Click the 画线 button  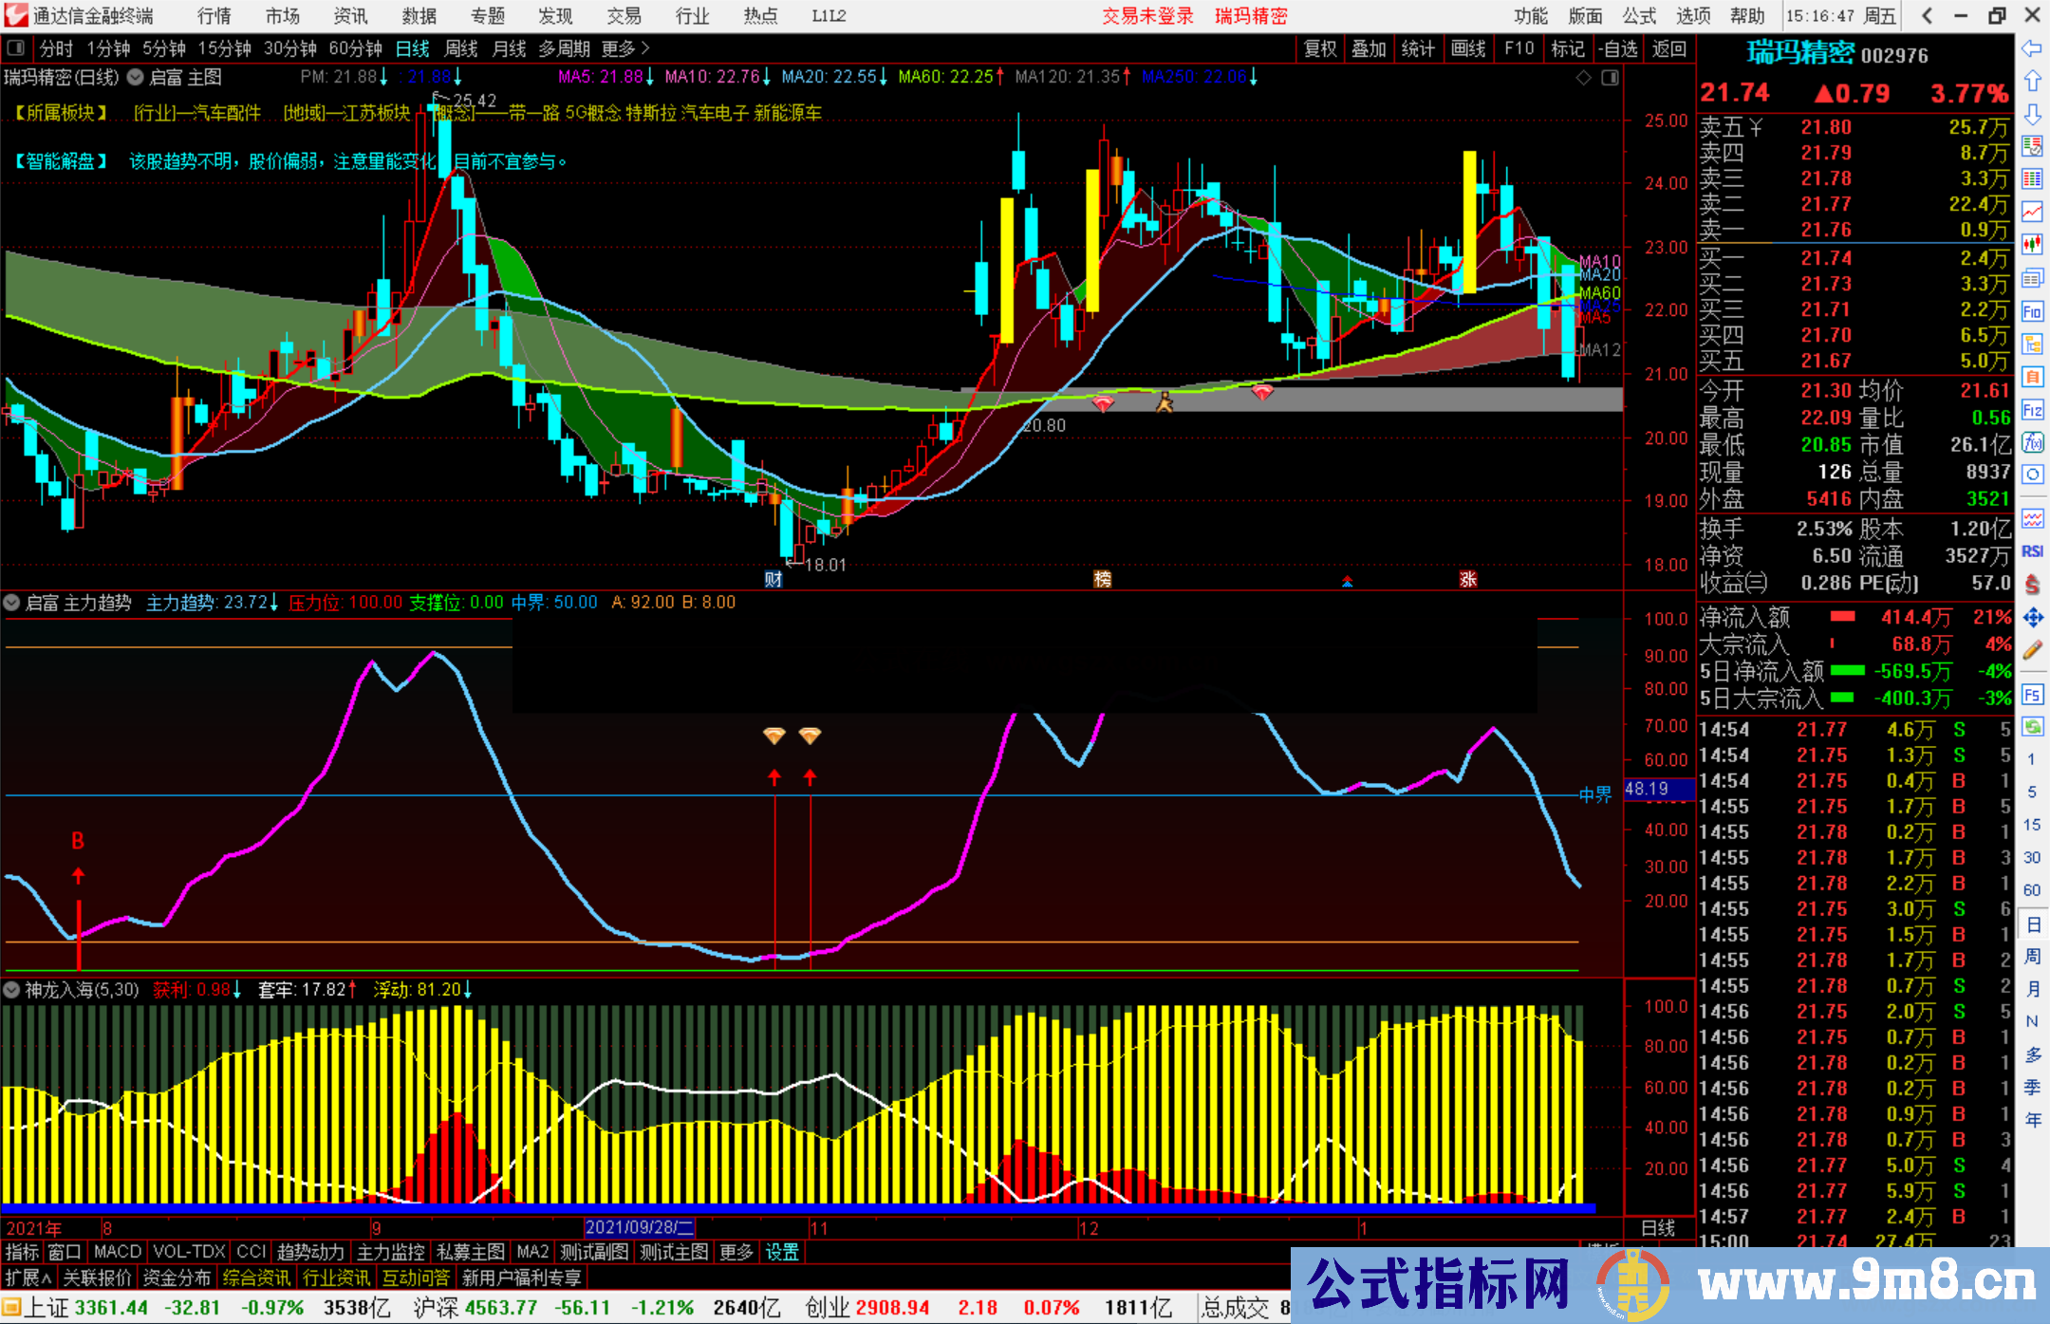click(1468, 48)
